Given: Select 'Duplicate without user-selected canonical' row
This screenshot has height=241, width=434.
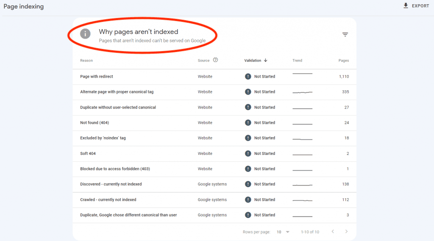Looking at the screenshot, I should [118, 107].
